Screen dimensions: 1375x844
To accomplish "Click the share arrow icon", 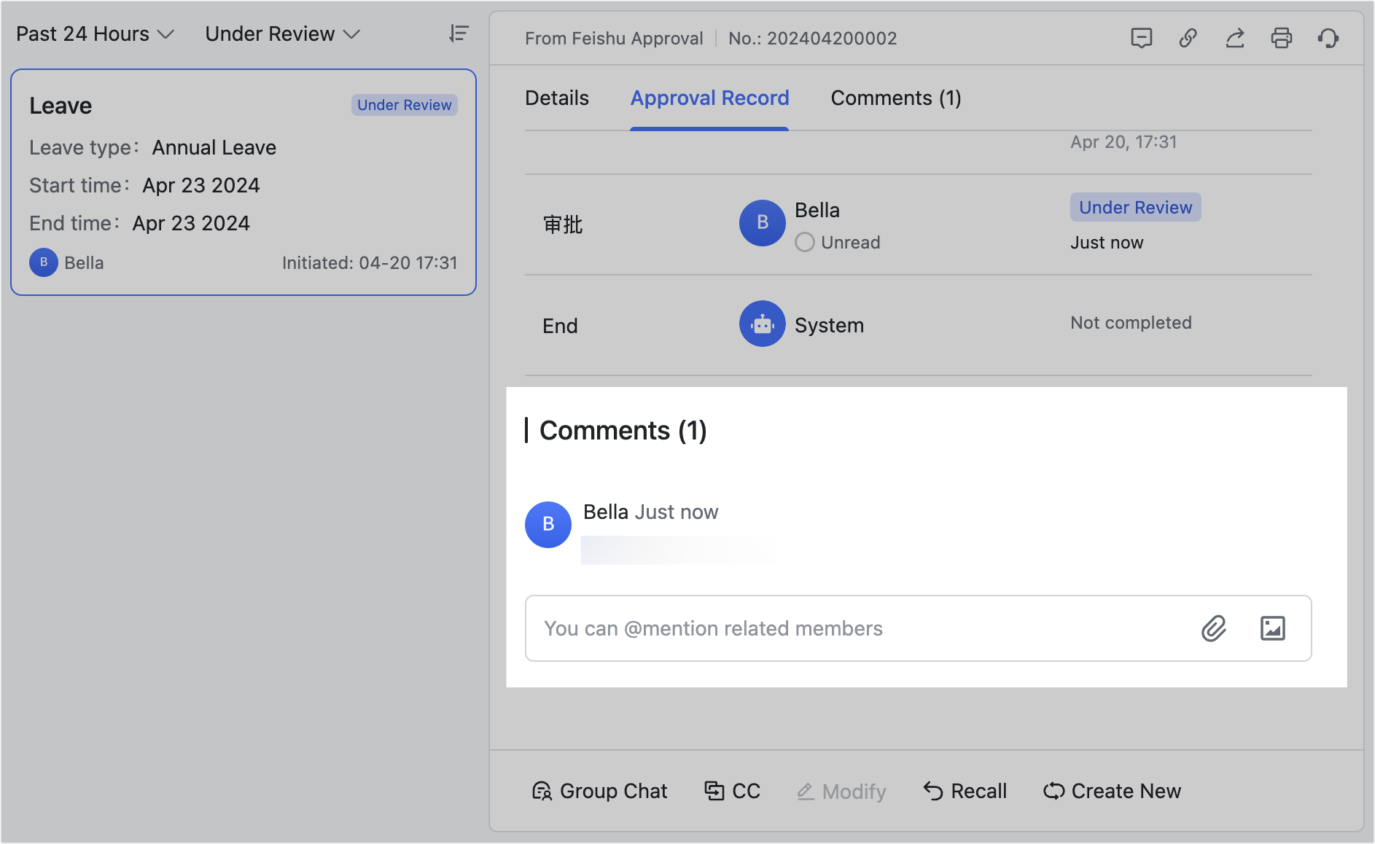I will pos(1235,38).
